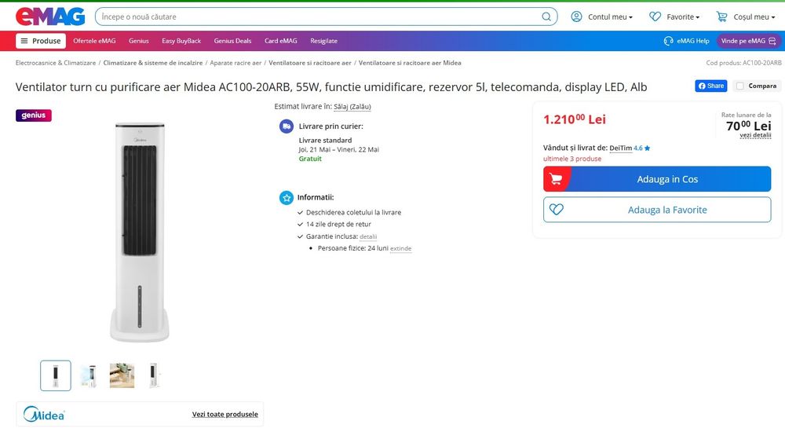Viewport: 785px width, 432px height.
Task: Open the DeiTim seller link
Action: pos(620,148)
